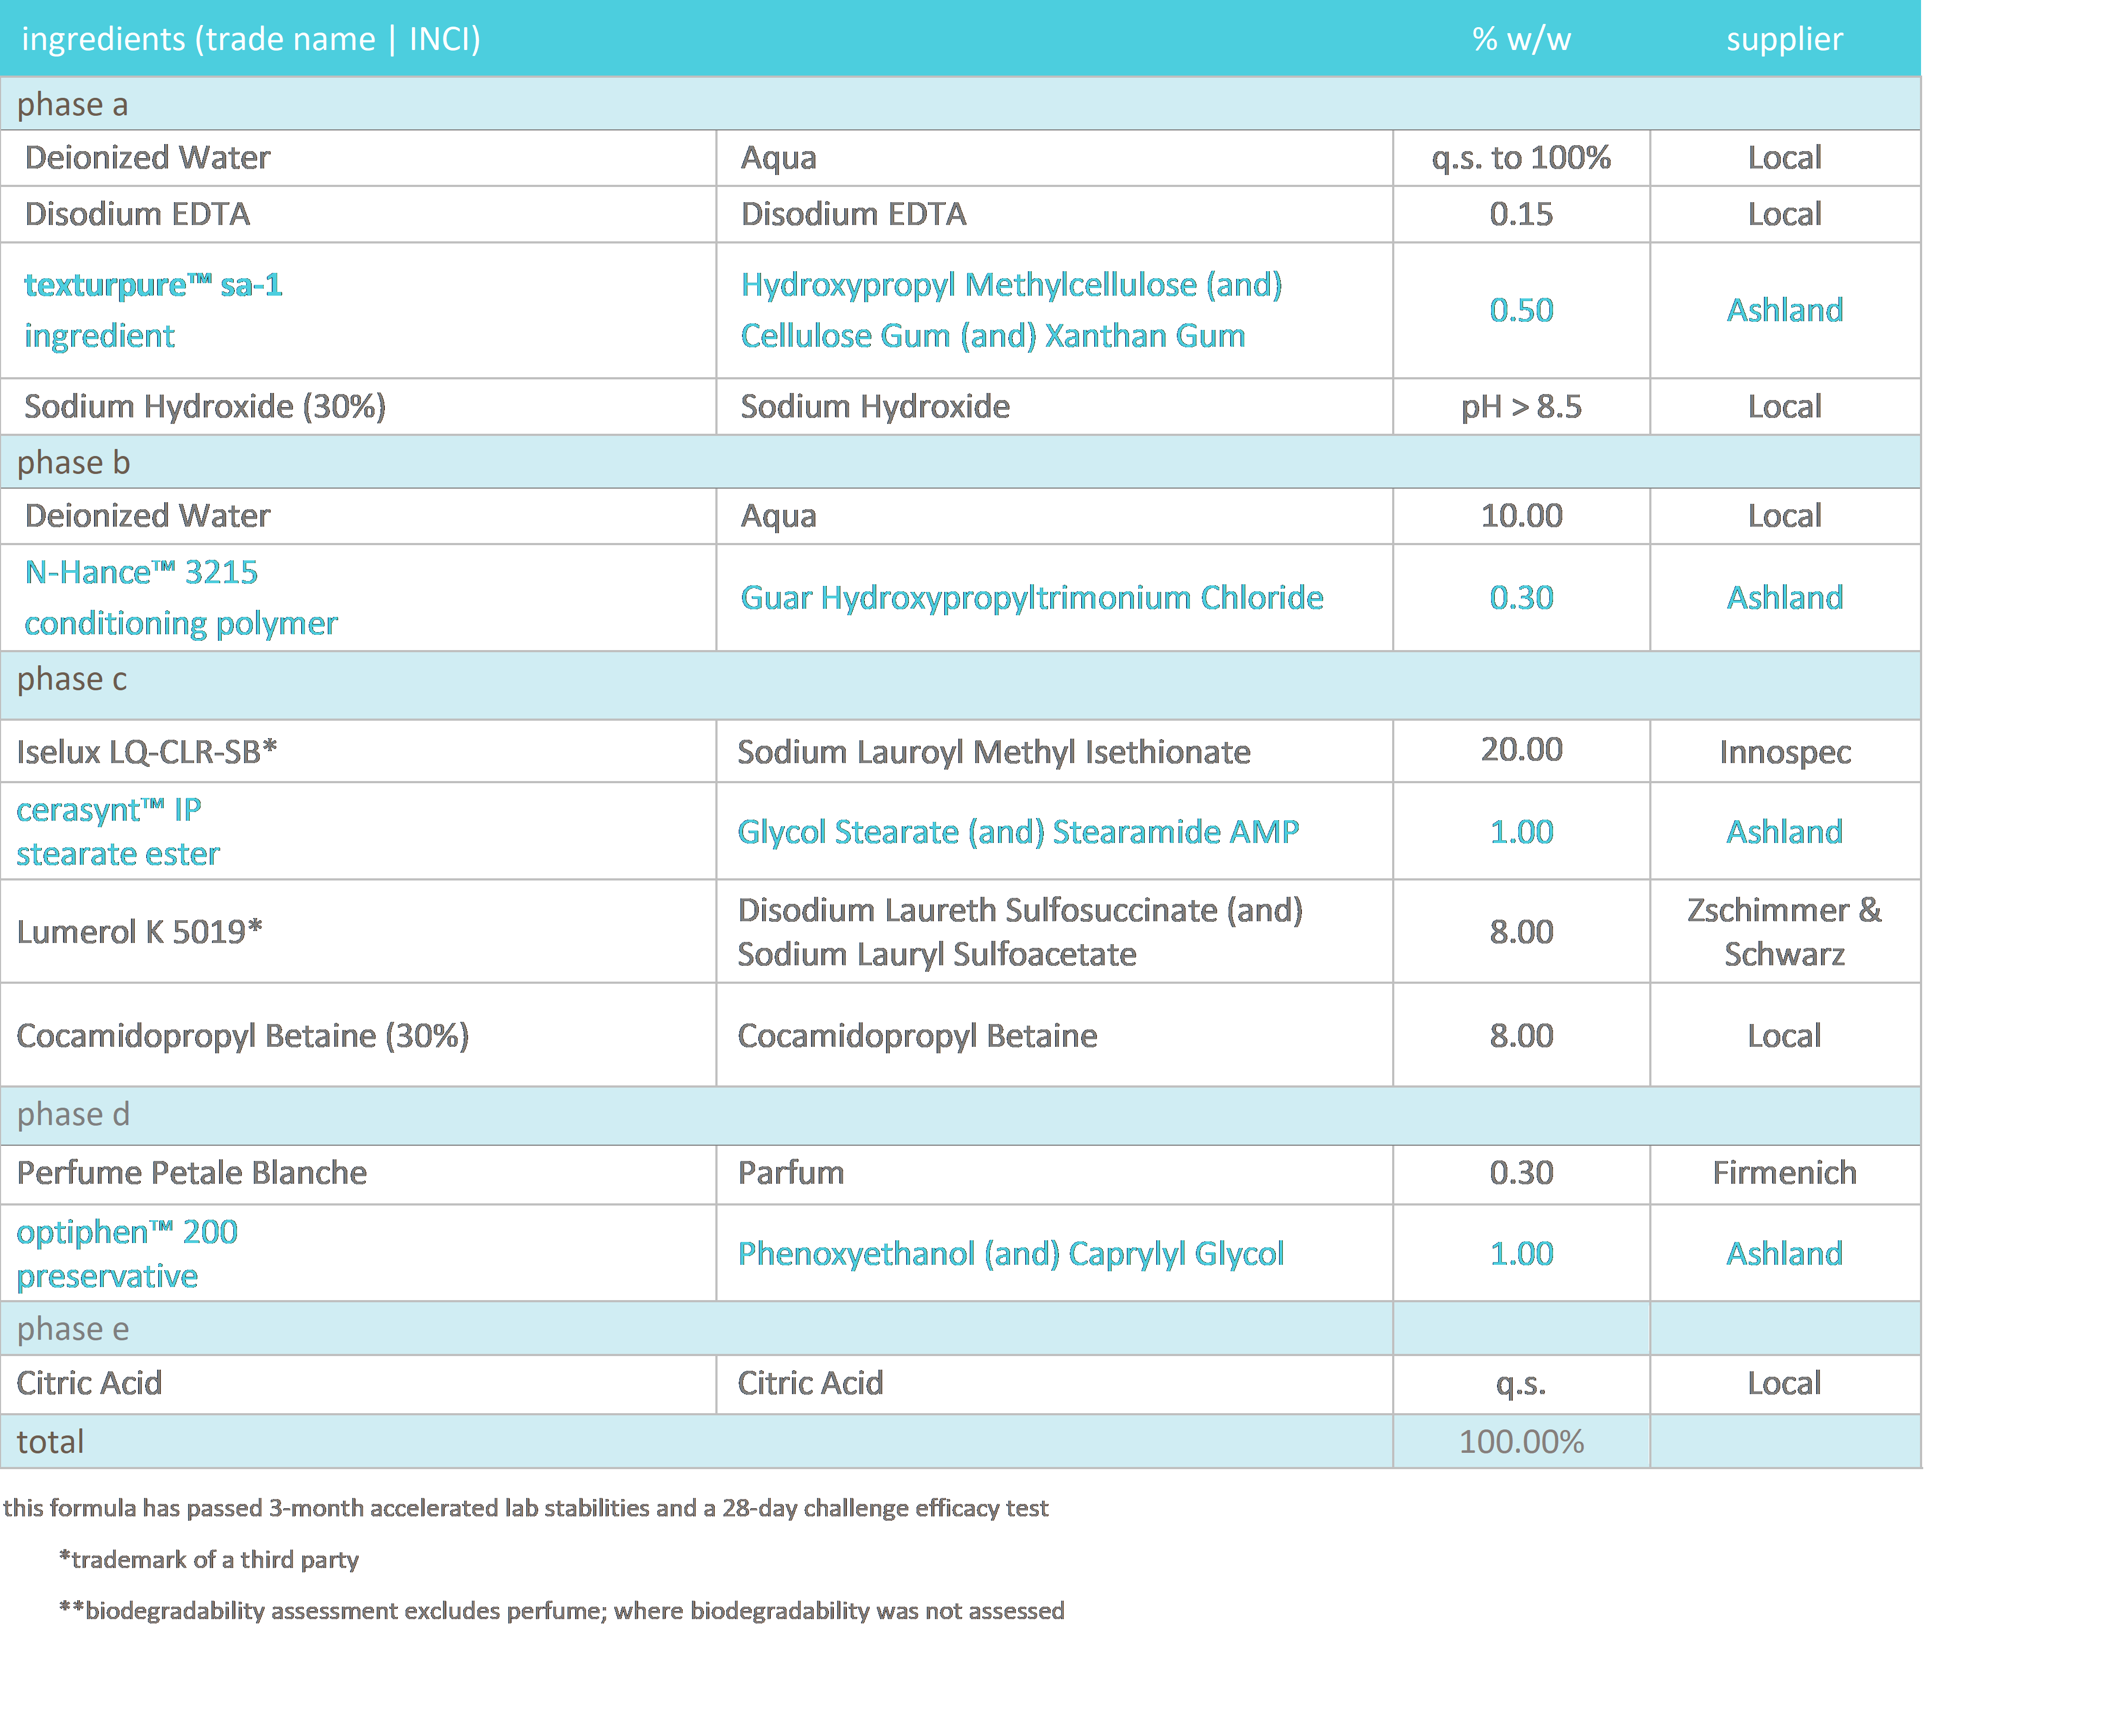2120x1736 pixels.
Task: Click Guar Hydroxypropyltrimonium Chloride INCI text
Action: tap(1031, 597)
